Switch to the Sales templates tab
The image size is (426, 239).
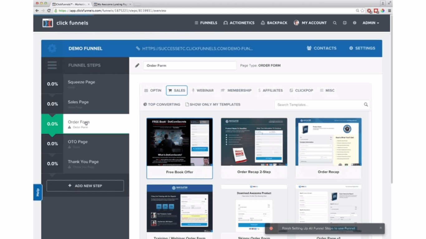point(177,90)
